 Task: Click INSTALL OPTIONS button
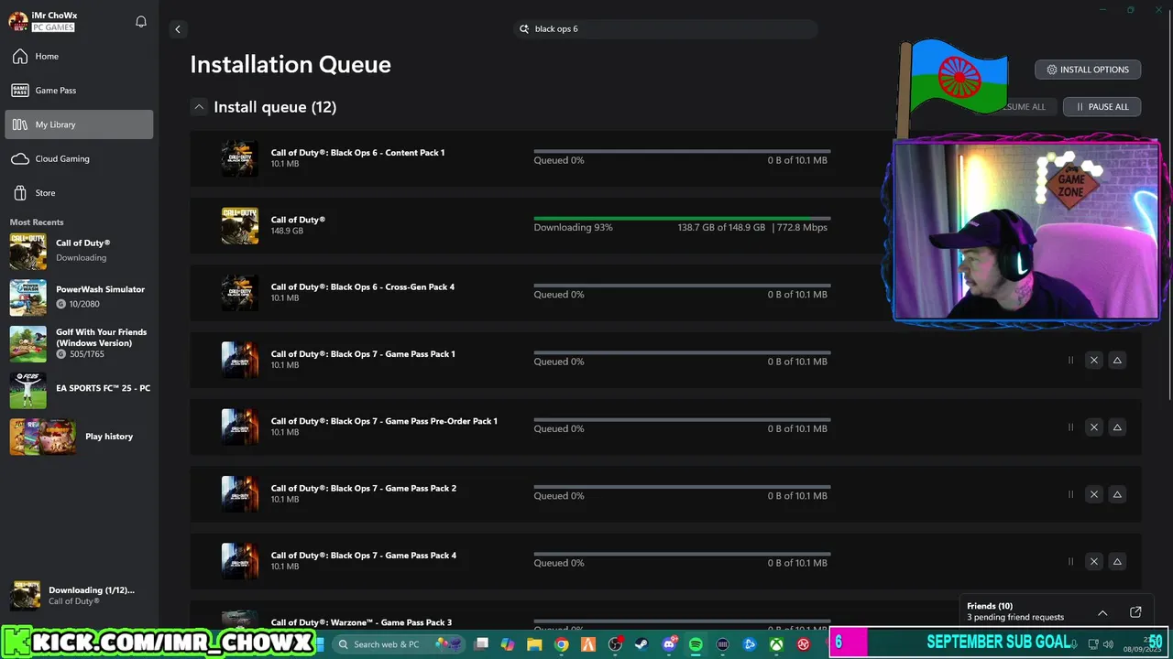tap(1088, 70)
